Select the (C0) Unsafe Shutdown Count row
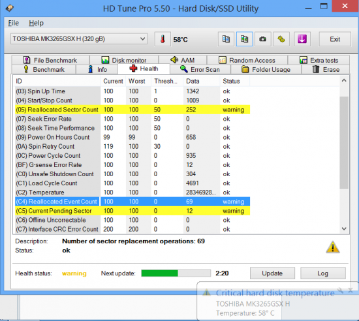This screenshot has width=359, height=321. 133,174
